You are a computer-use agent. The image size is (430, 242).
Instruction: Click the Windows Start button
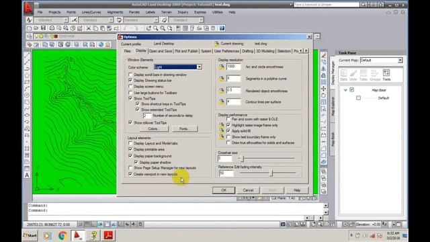pyautogui.click(x=30, y=235)
